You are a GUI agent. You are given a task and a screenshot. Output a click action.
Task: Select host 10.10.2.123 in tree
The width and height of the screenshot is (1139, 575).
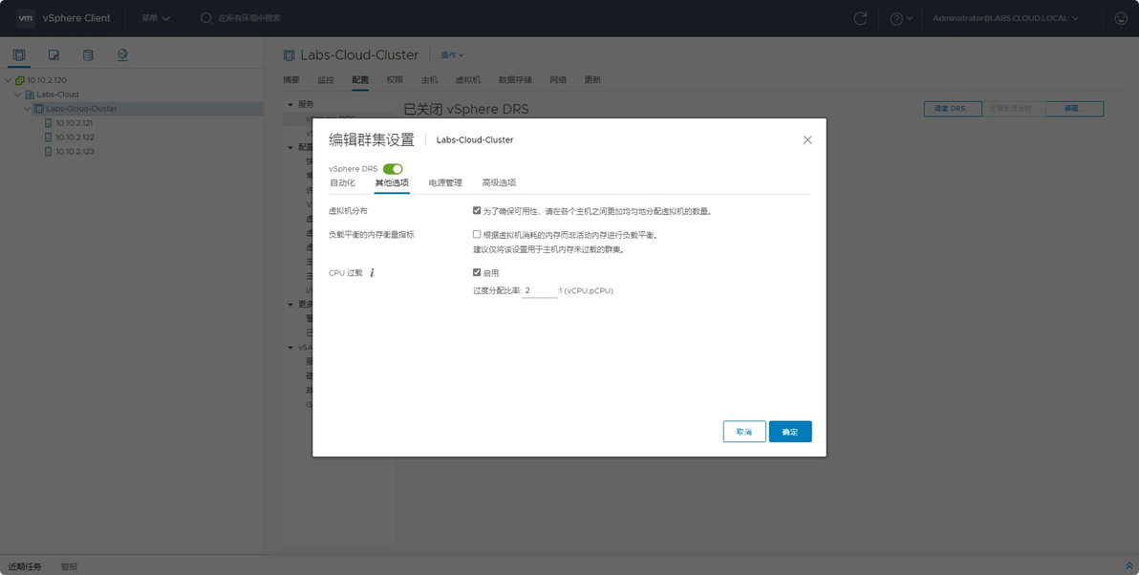75,152
